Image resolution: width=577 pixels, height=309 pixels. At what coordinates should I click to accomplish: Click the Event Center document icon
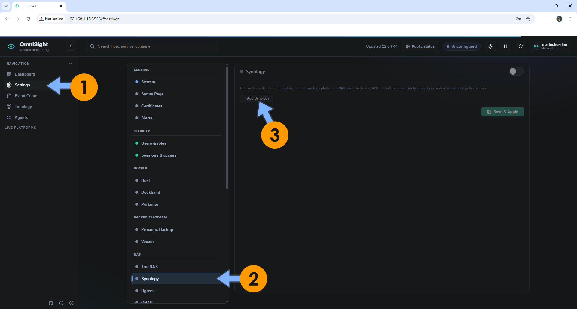tap(9, 96)
